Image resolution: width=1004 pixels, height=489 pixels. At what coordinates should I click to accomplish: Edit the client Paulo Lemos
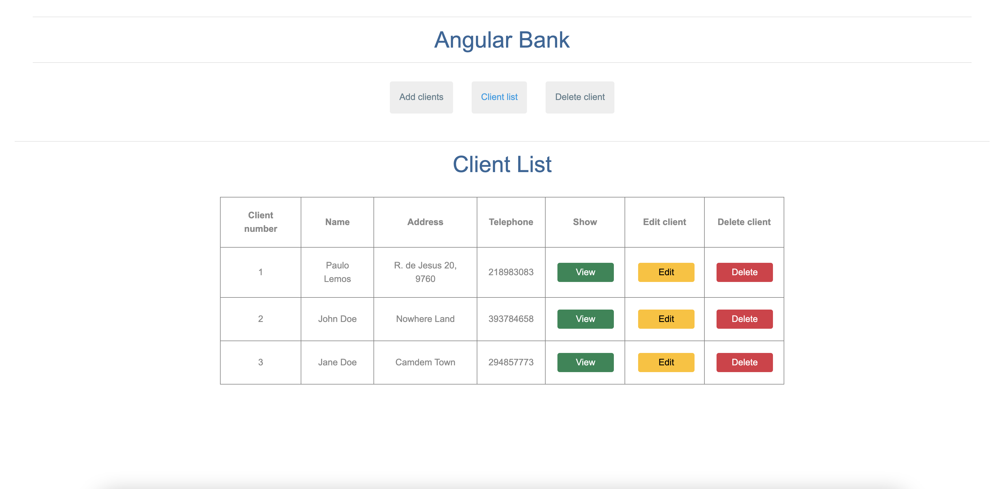pyautogui.click(x=666, y=272)
